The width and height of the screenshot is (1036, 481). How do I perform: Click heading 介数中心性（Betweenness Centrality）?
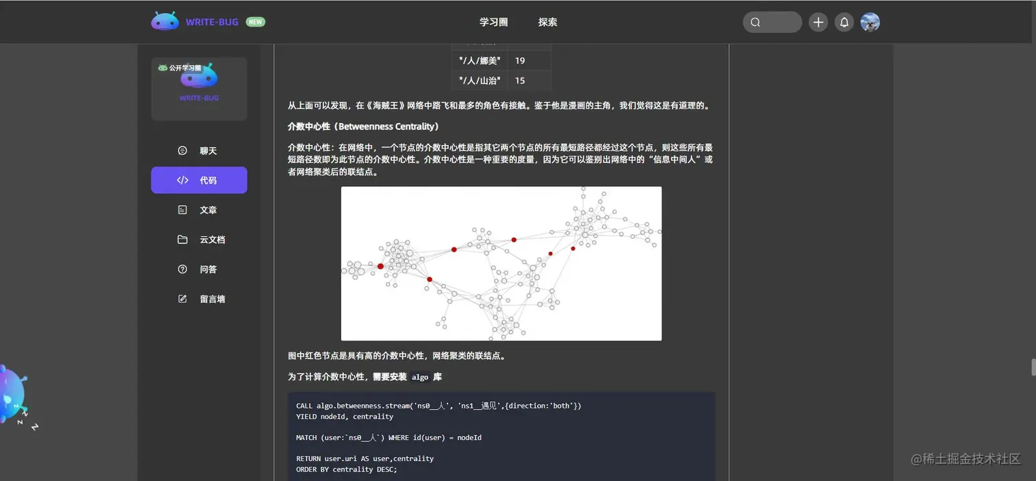pyautogui.click(x=363, y=127)
